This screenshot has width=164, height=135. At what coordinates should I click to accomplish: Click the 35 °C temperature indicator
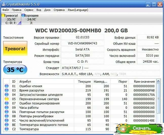[x=15, y=70]
